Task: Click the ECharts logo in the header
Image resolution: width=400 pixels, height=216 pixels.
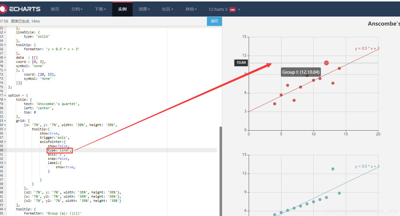Action: 20,9
